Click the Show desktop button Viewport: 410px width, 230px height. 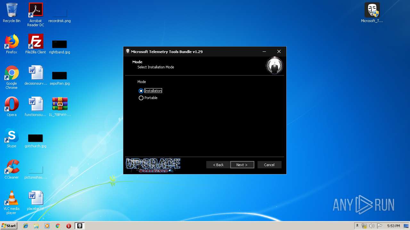[406, 226]
